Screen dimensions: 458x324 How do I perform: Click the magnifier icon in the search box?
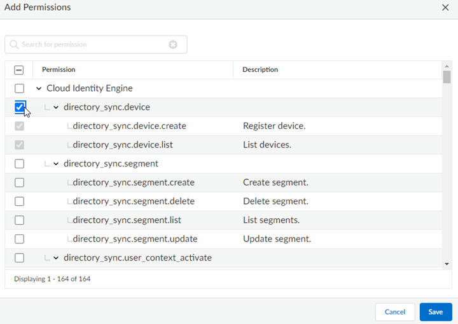tap(14, 44)
